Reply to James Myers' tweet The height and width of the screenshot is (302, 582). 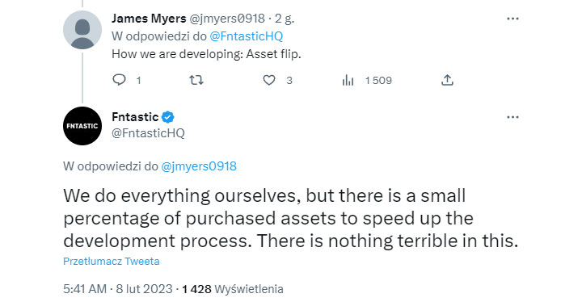click(x=119, y=80)
